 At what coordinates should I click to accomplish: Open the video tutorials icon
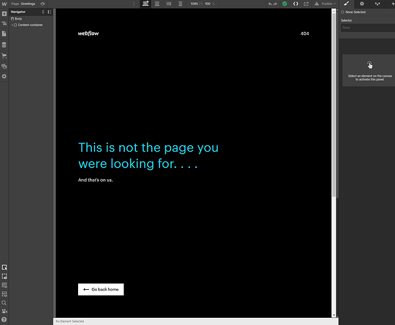point(5,311)
